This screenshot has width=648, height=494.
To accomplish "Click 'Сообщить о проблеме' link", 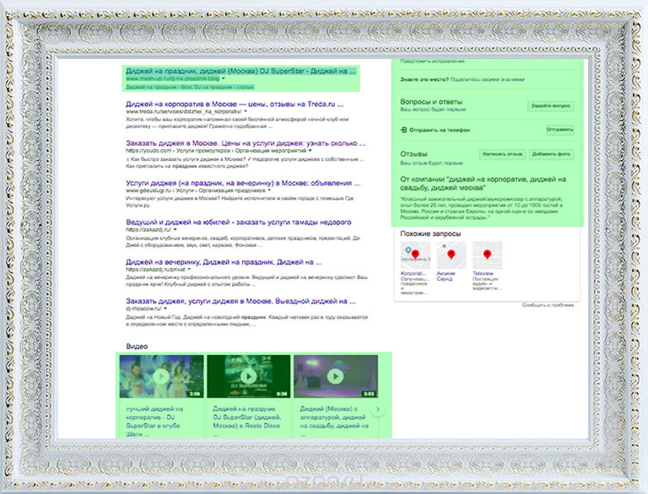I will (x=551, y=305).
